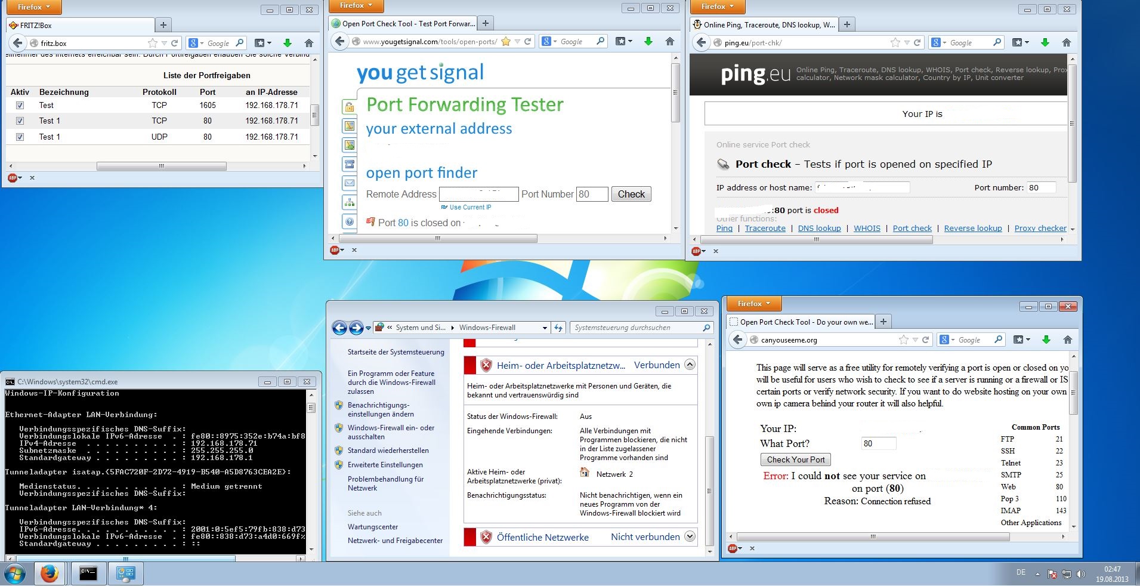Open Traceroute link on ping.eu
The height and width of the screenshot is (586, 1140).
765,229
